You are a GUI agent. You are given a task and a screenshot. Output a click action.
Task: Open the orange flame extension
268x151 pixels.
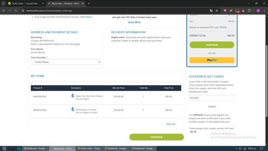pyautogui.click(x=243, y=10)
